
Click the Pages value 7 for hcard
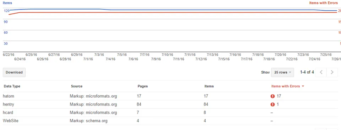point(138,113)
